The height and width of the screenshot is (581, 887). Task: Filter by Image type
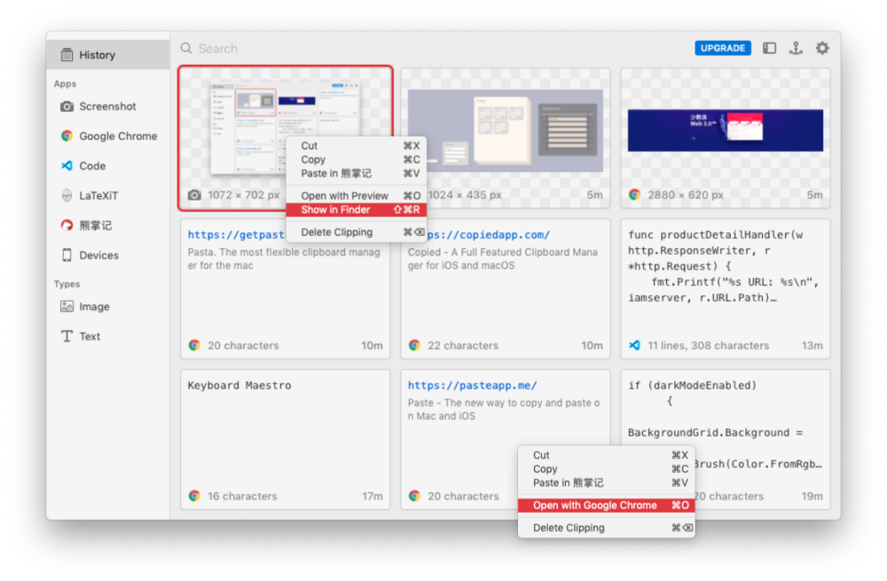point(108,307)
